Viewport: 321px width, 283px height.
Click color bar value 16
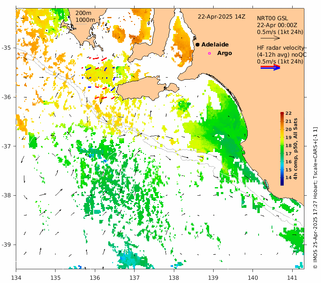pyautogui.click(x=289, y=162)
